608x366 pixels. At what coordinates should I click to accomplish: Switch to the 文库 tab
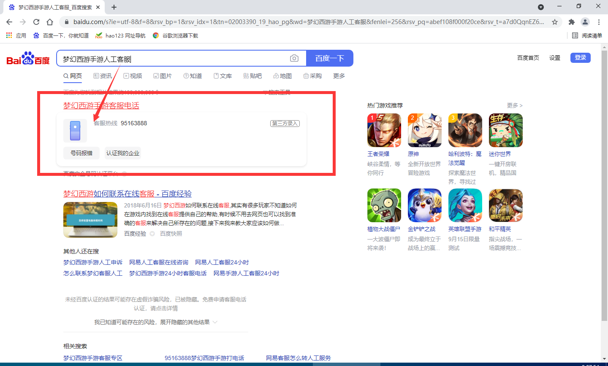223,76
